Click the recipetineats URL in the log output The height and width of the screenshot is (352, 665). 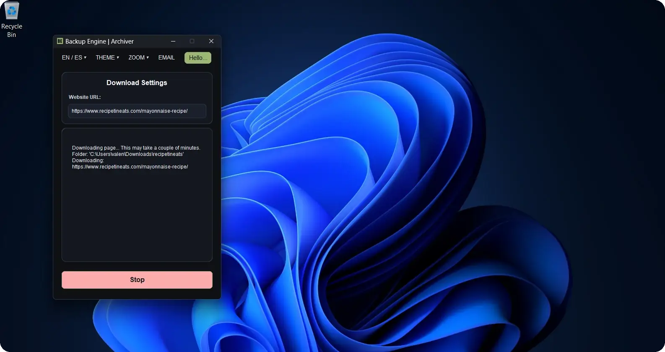click(x=130, y=167)
